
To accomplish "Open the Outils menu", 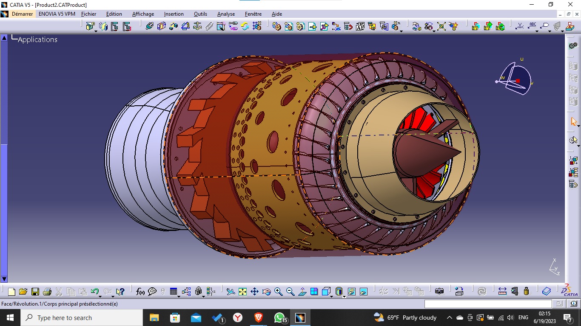I will click(201, 14).
